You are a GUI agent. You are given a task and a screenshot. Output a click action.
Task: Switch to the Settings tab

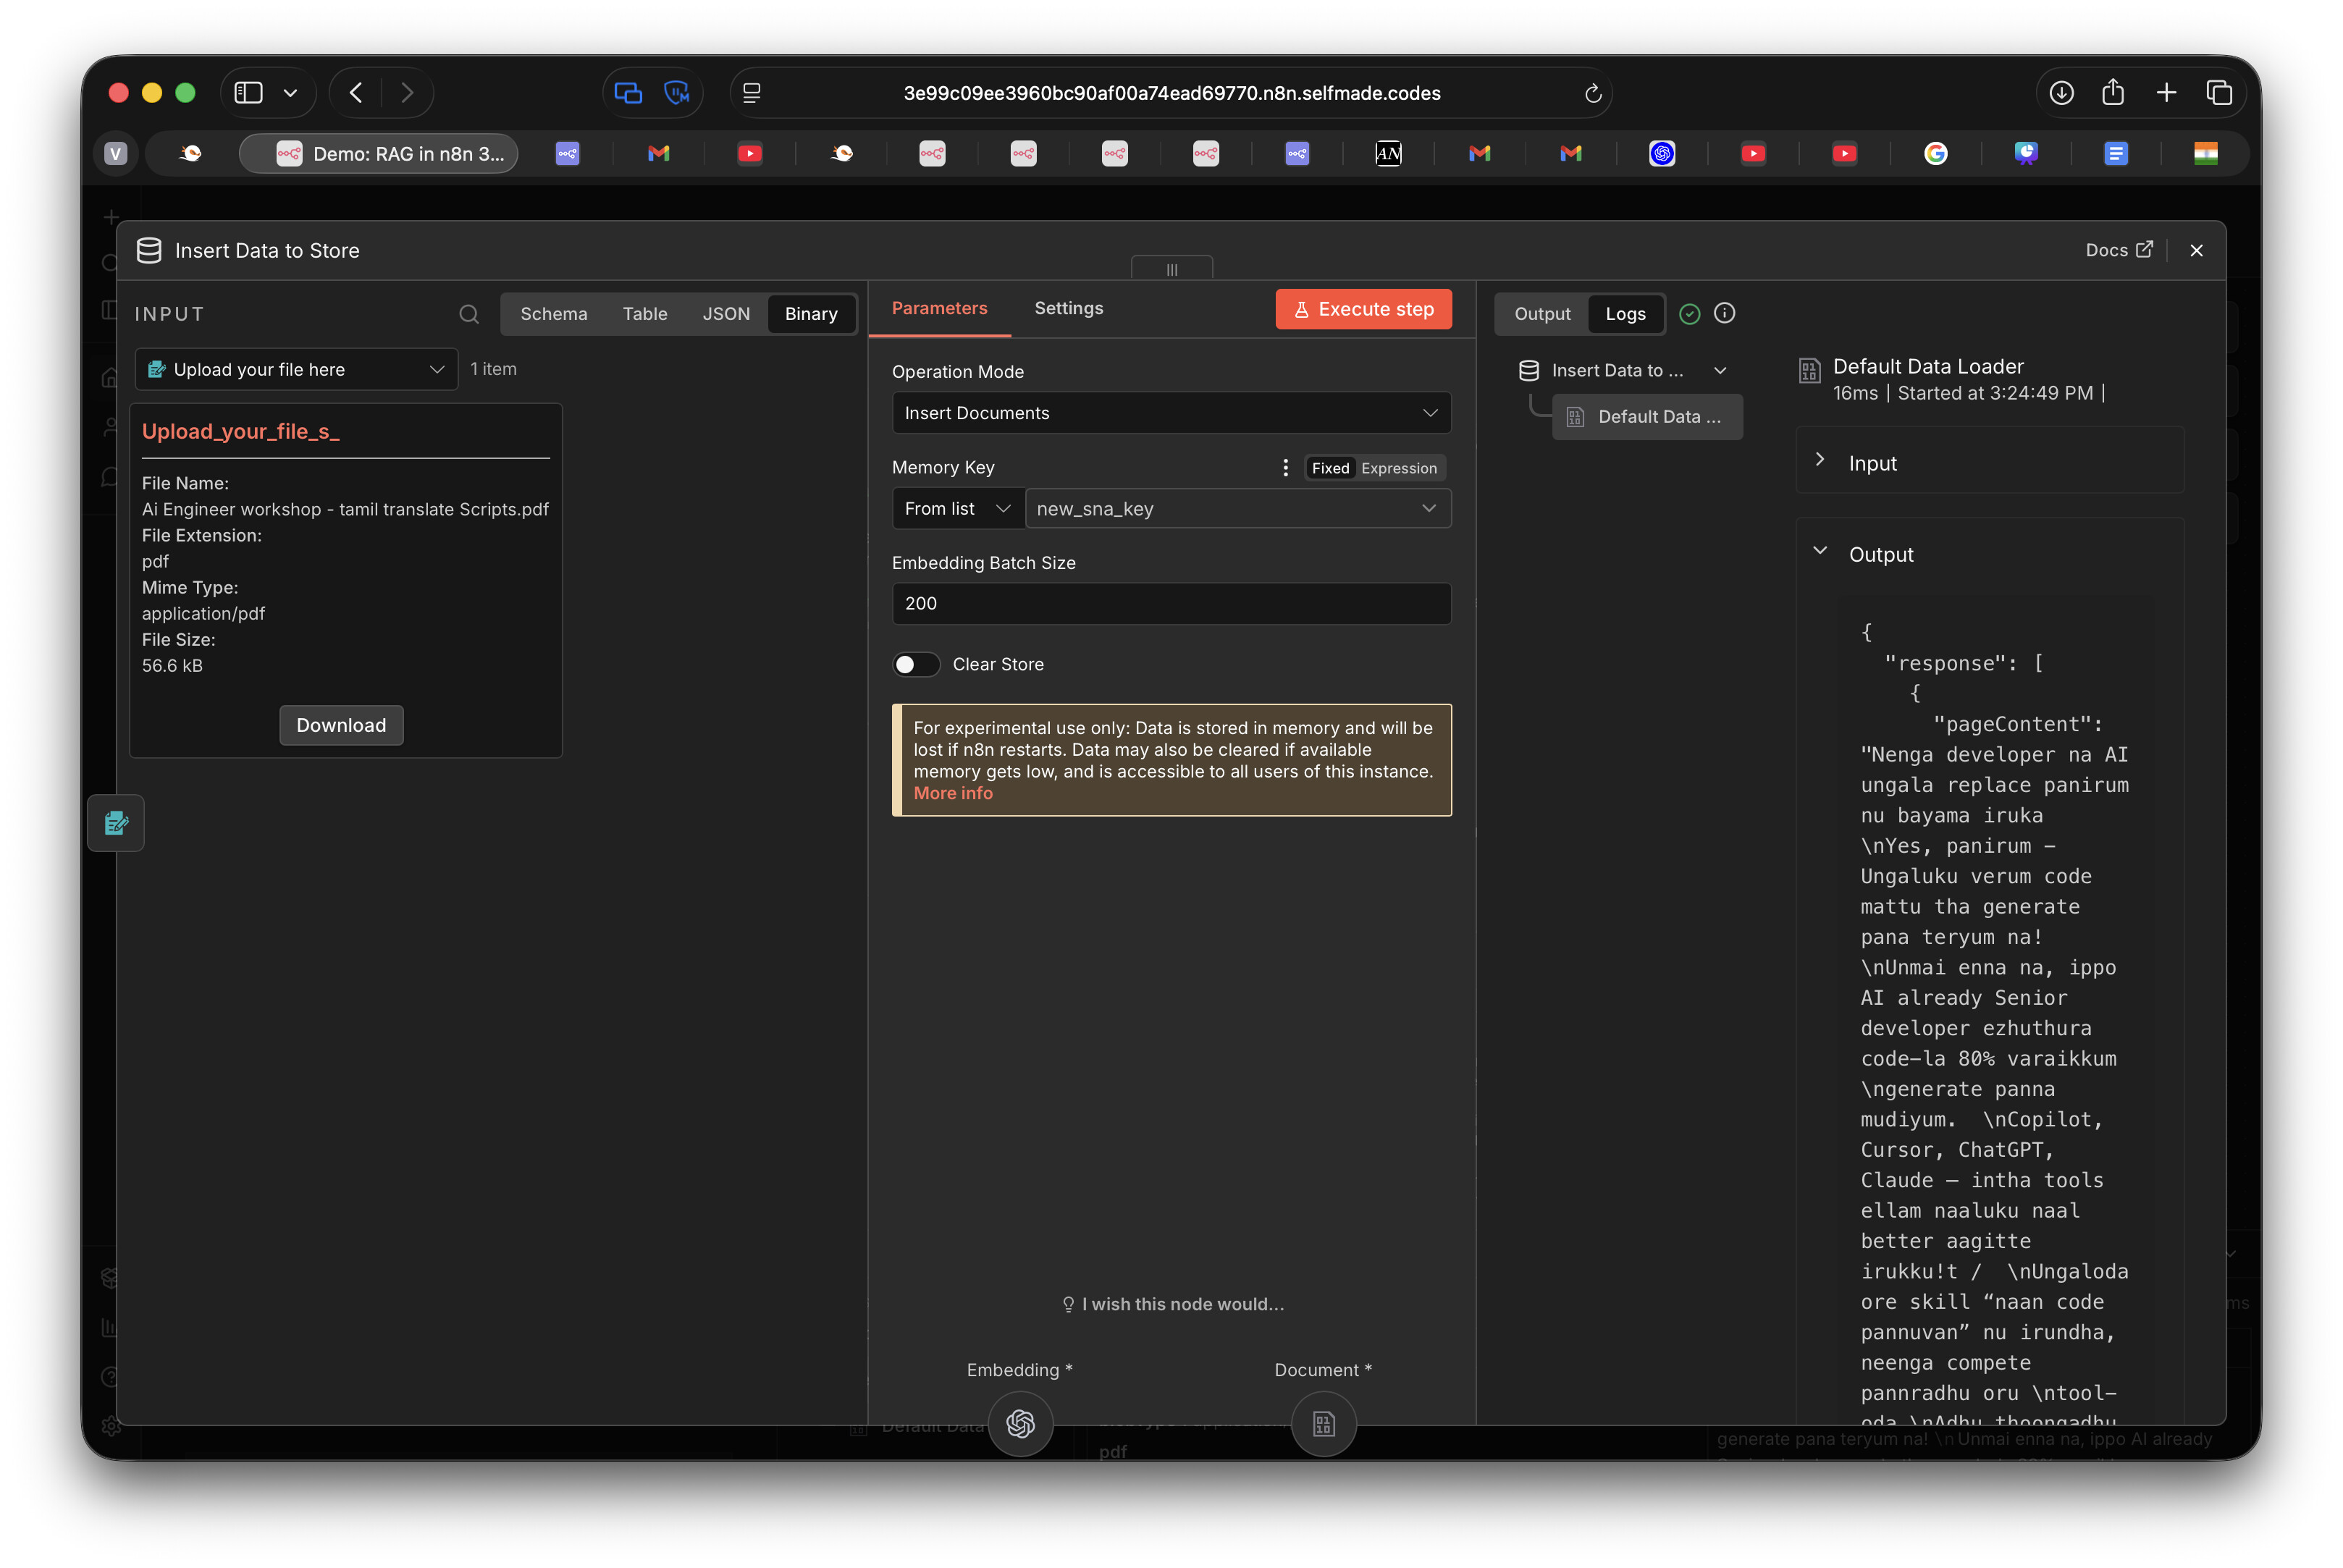pos(1068,308)
